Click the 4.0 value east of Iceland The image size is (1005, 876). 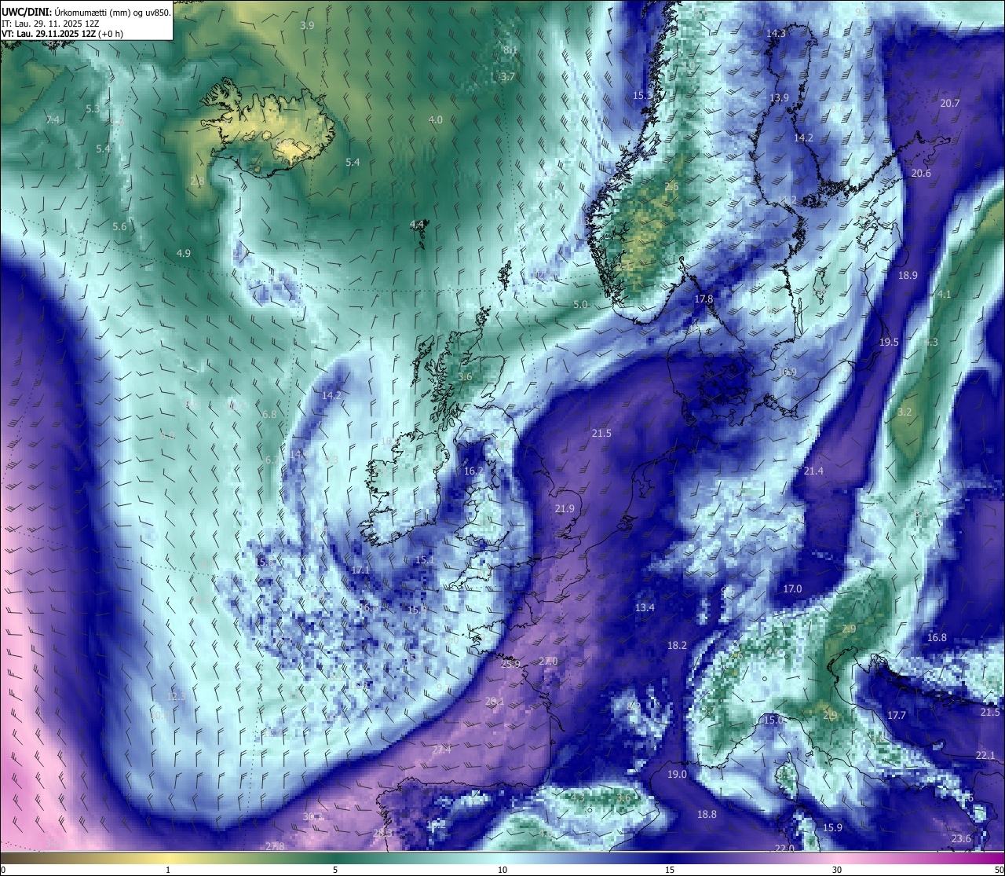pyautogui.click(x=435, y=119)
